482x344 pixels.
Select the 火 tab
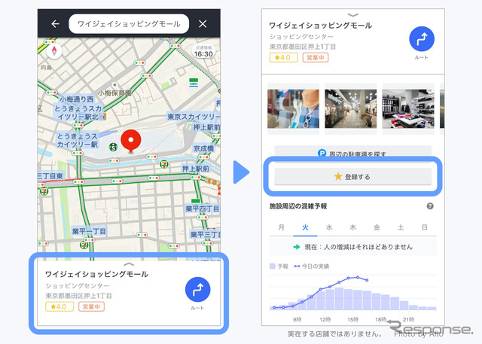tap(305, 227)
